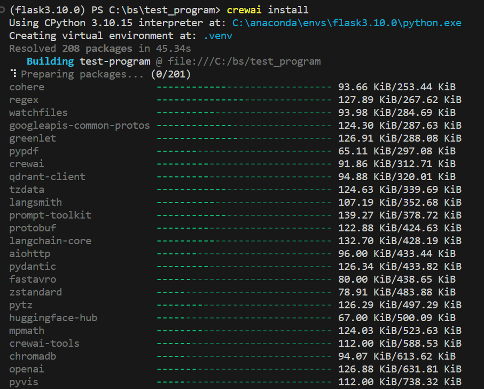The image size is (484, 389).
Task: Click the 'pydantic' package name
Action: point(33,267)
